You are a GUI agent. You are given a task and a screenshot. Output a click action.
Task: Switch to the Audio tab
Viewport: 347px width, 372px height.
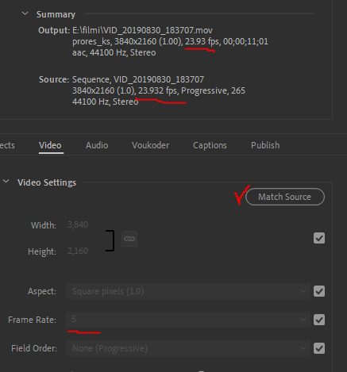[97, 145]
